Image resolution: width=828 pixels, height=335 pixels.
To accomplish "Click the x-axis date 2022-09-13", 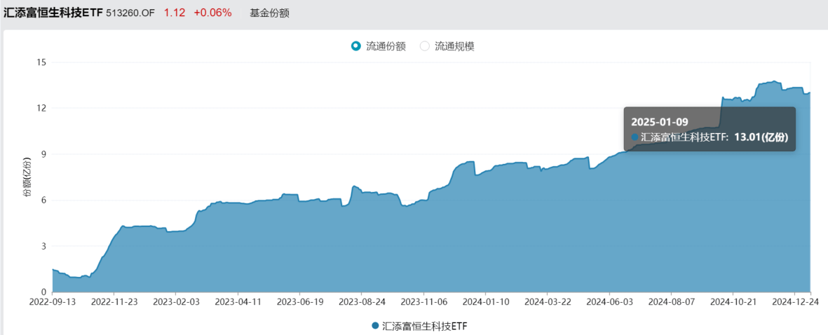I will (x=53, y=302).
